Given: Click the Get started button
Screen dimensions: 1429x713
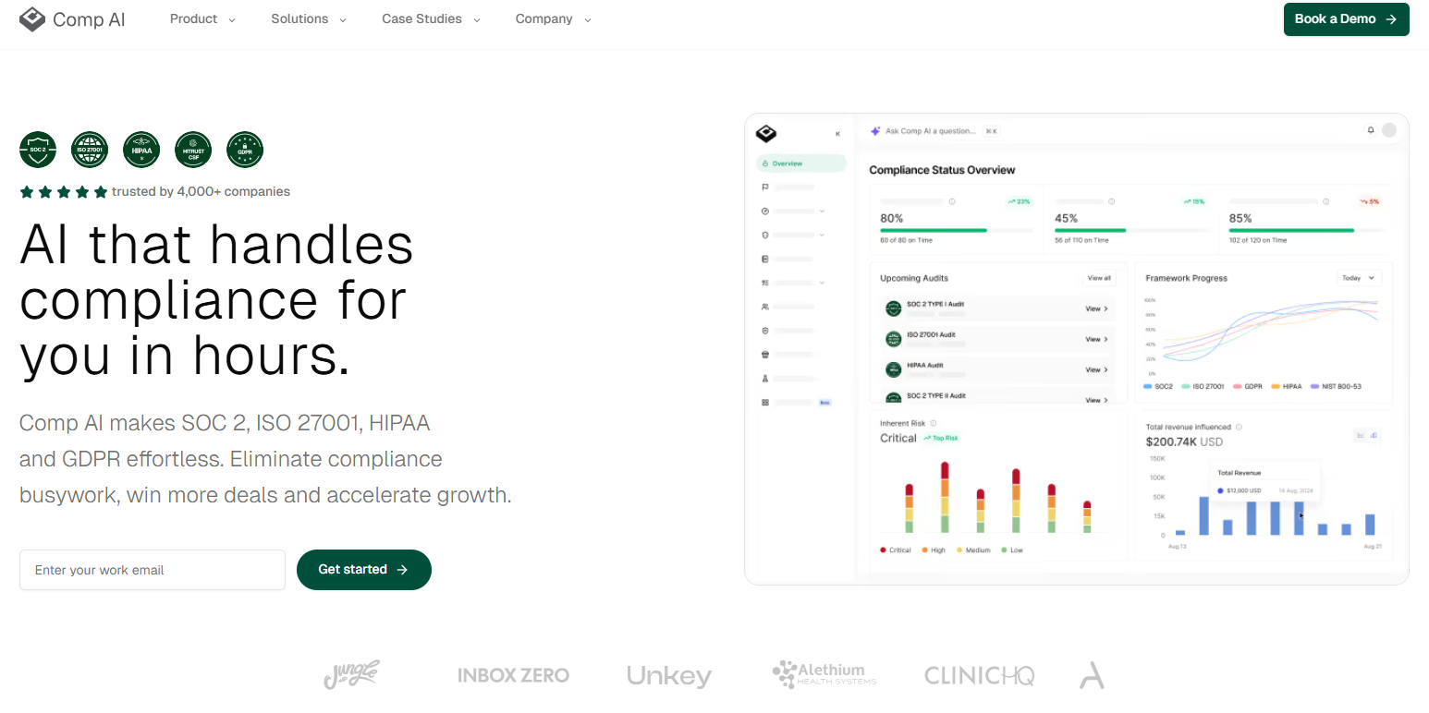Looking at the screenshot, I should (364, 570).
